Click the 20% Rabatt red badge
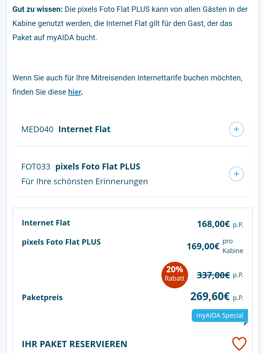263x354 pixels. [175, 275]
